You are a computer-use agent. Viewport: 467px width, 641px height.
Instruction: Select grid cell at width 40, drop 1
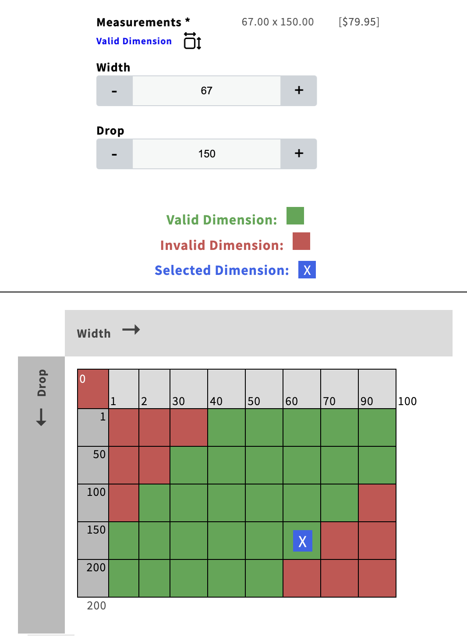point(226,427)
